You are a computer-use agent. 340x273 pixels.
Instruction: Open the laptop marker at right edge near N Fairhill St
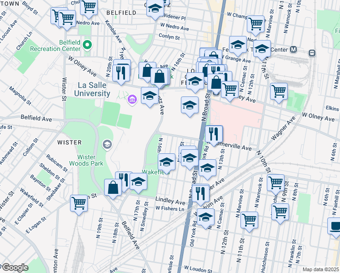pos(334,227)
